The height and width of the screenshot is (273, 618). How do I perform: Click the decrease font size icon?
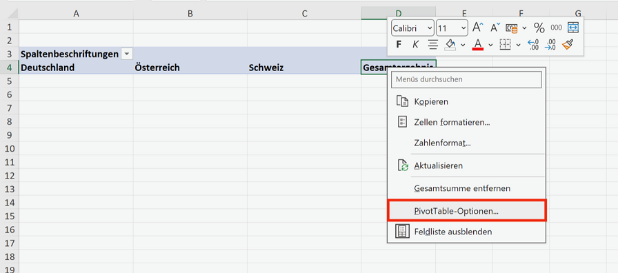pos(495,28)
